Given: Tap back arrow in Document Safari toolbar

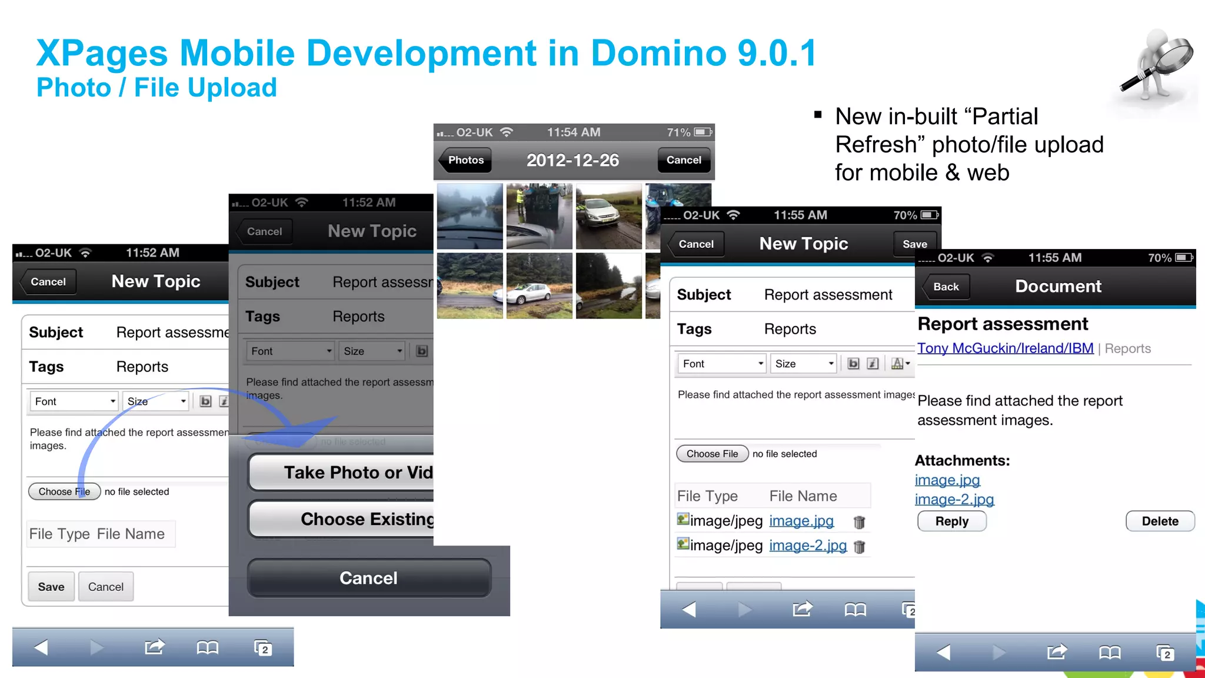Looking at the screenshot, I should click(943, 652).
